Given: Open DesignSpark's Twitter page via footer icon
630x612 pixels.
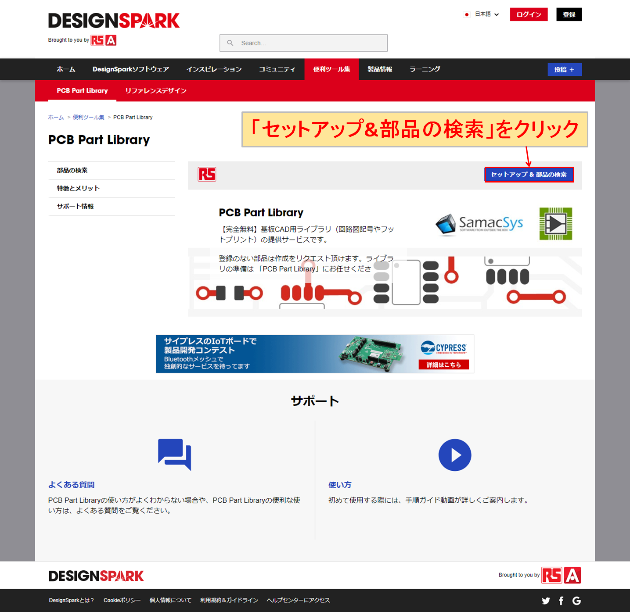Looking at the screenshot, I should click(546, 600).
